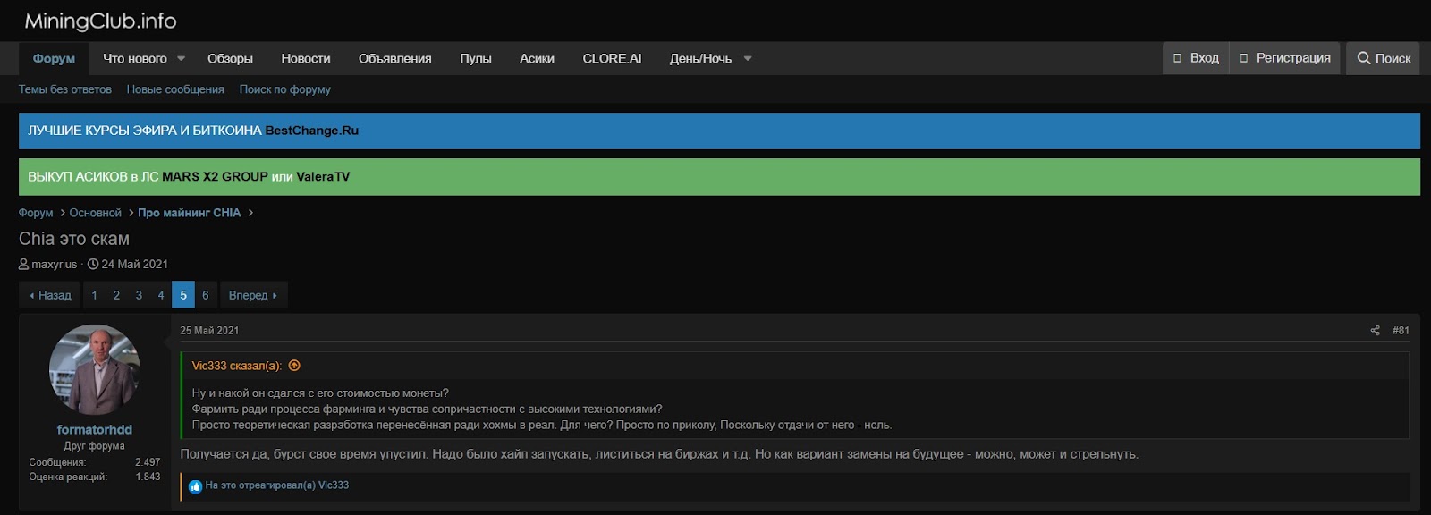The width and height of the screenshot is (1431, 515).
Task: Open formatorhdd's profile avatar
Action: [x=94, y=369]
